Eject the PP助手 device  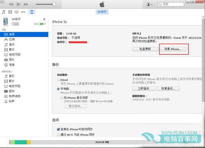[x=44, y=19]
